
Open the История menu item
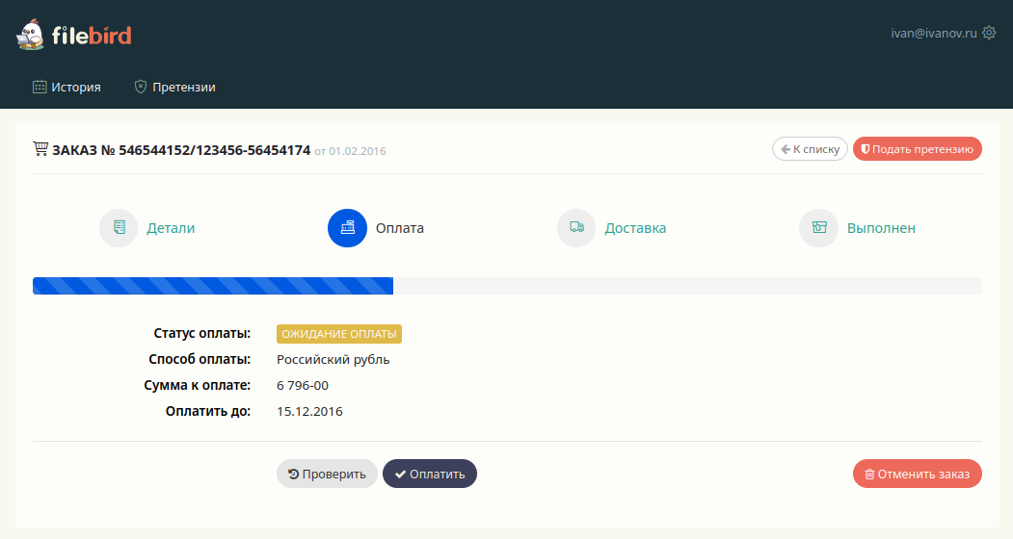pyautogui.click(x=76, y=87)
